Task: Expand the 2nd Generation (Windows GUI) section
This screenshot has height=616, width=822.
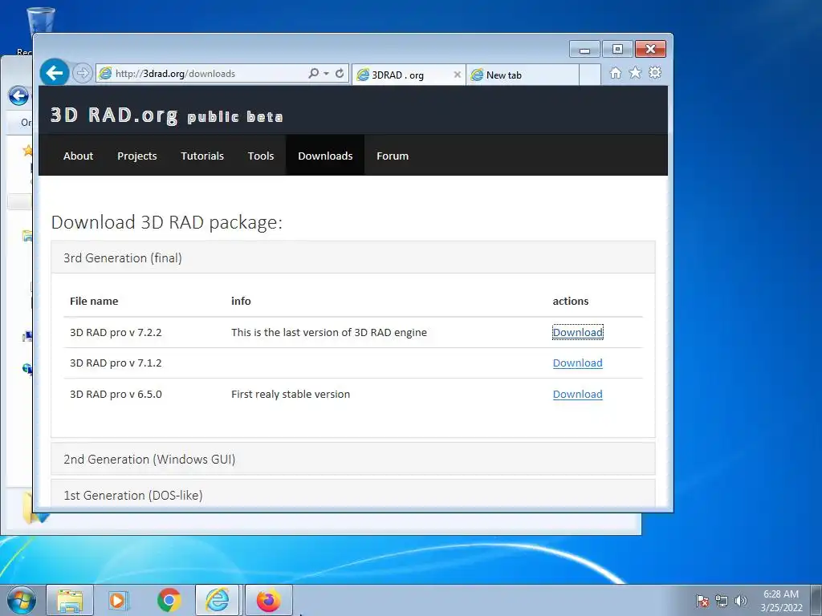Action: (353, 459)
